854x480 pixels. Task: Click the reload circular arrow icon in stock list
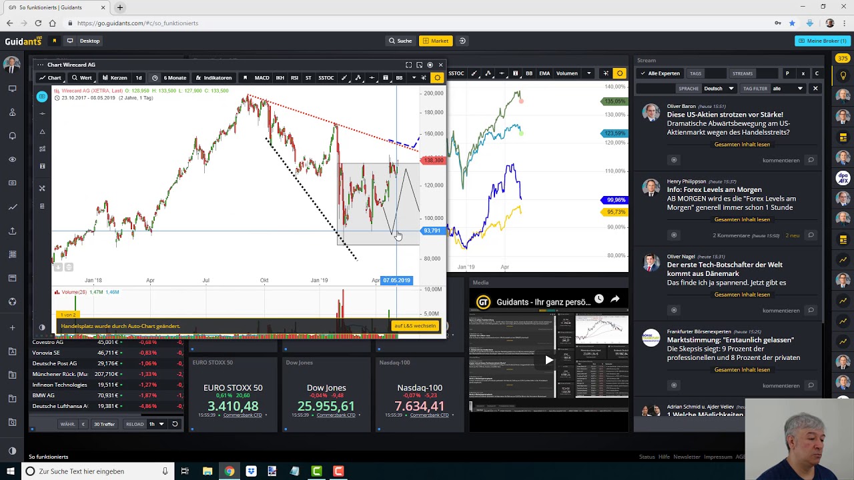[175, 424]
